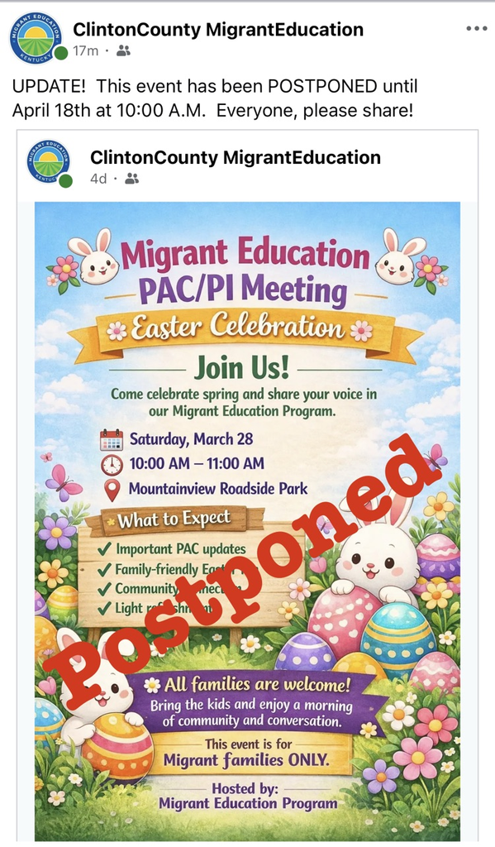
Task: Click the clock icon beside the meeting time
Action: coord(112,463)
